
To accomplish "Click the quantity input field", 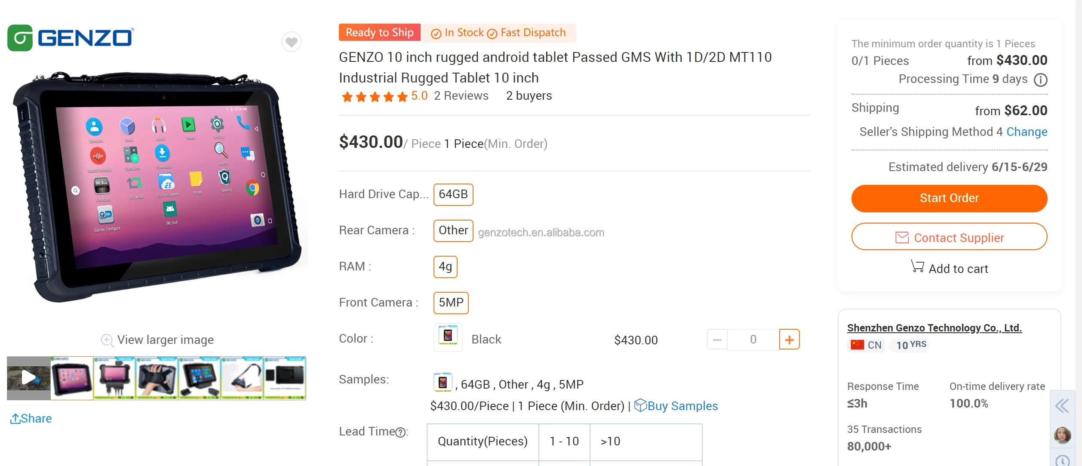I will 753,340.
